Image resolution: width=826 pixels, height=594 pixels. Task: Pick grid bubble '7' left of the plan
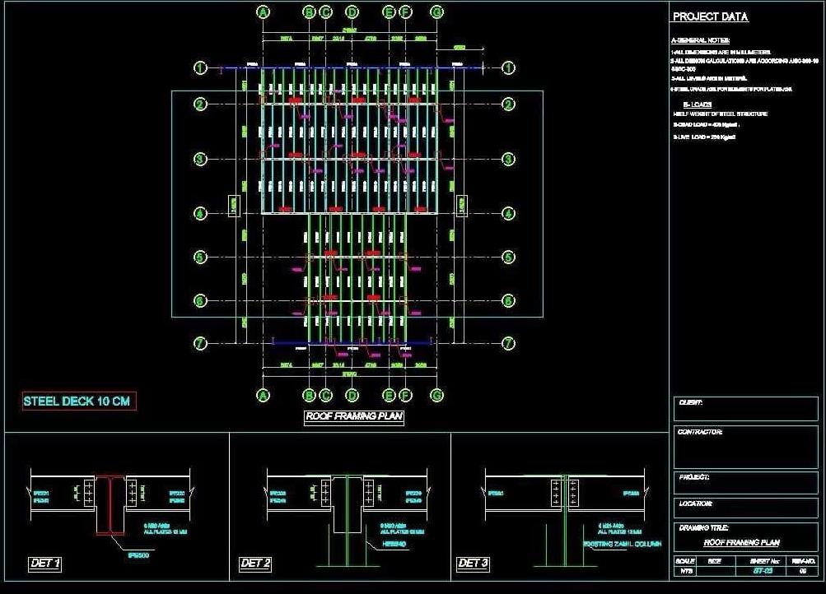[x=200, y=344]
